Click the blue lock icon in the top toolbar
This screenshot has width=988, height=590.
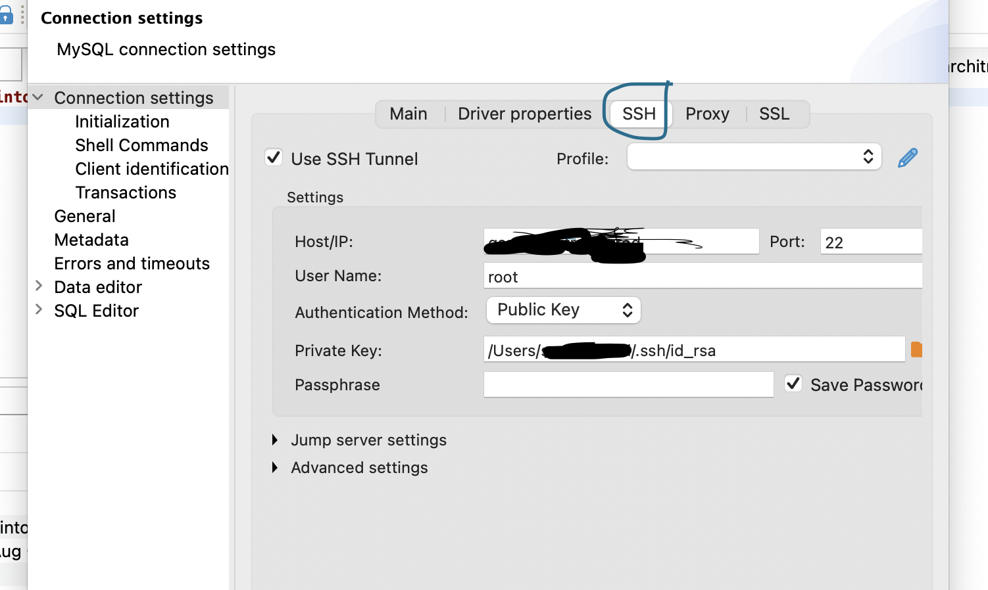pos(7,15)
